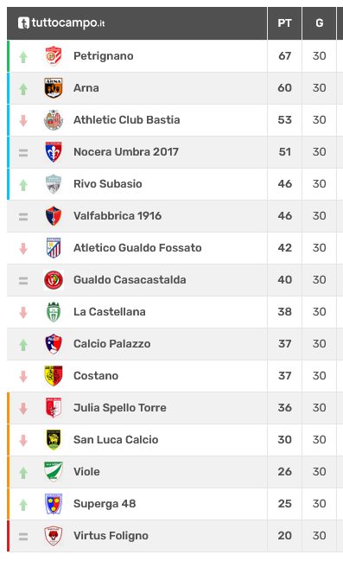Select the San Luca Calcio row
The height and width of the screenshot is (561, 343).
pyautogui.click(x=172, y=440)
